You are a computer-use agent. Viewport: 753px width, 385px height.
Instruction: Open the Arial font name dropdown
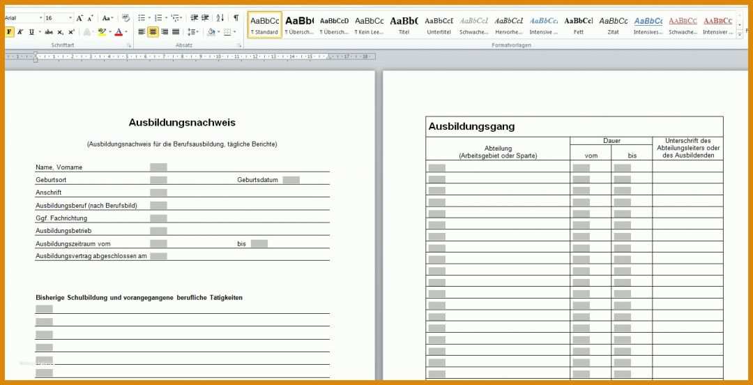[x=40, y=18]
